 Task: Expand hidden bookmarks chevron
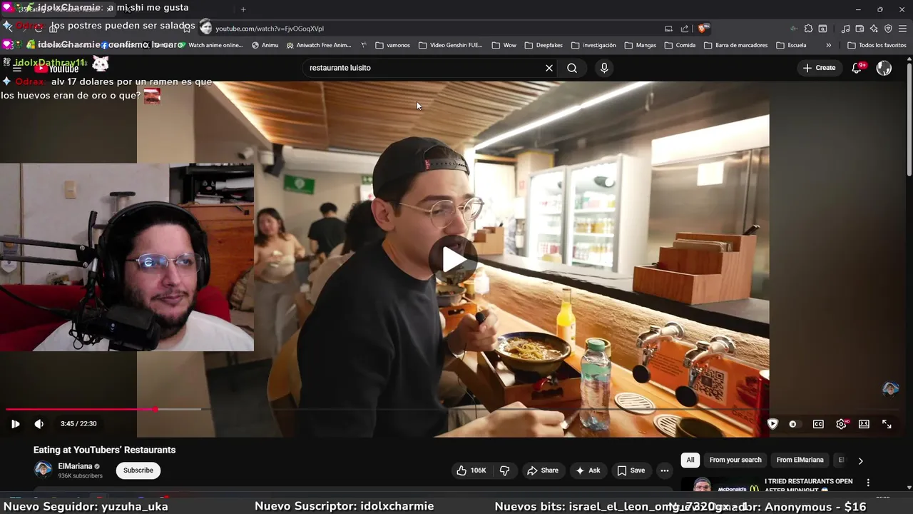(x=828, y=45)
